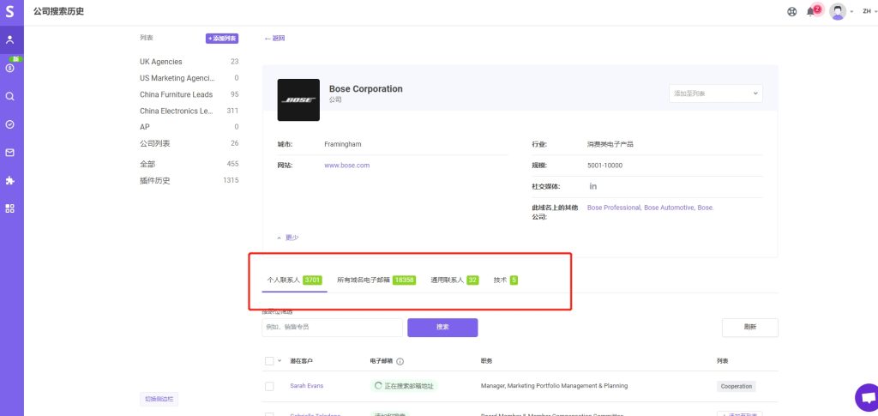The height and width of the screenshot is (416, 878).
Task: Open the email campaigns envelope icon
Action: pos(9,153)
